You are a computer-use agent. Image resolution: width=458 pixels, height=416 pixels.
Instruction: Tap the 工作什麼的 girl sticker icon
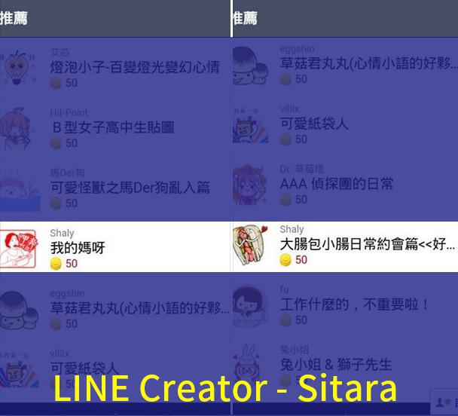pyautogui.click(x=251, y=305)
